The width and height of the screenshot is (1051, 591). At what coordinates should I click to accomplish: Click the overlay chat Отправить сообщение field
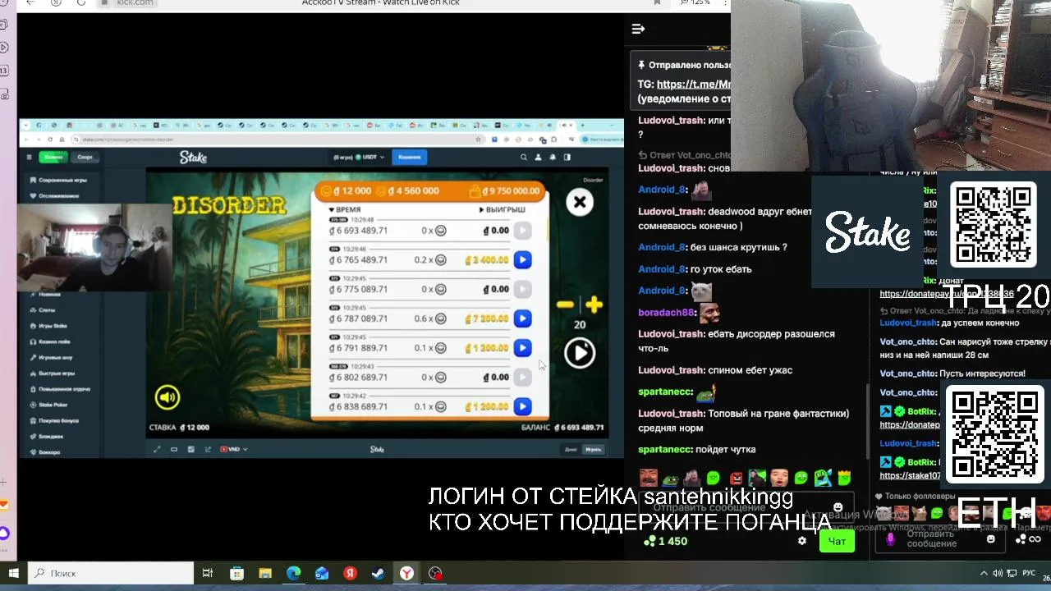point(939,538)
